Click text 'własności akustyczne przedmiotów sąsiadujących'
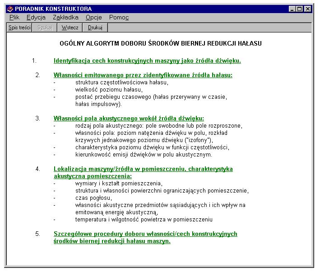Viewport: 320px width, 276px height. [141, 205]
